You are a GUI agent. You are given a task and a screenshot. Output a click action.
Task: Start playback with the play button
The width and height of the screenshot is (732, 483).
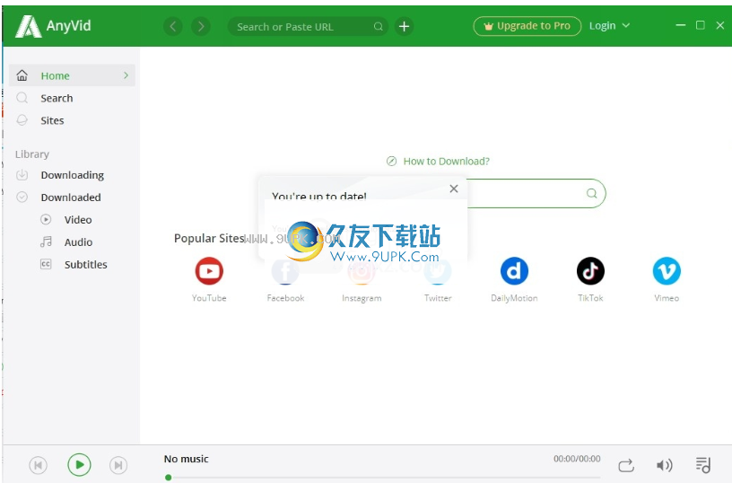click(x=79, y=465)
